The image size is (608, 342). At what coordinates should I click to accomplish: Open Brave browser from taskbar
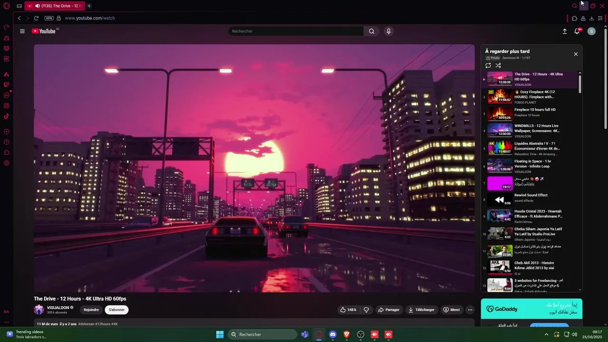click(x=347, y=334)
